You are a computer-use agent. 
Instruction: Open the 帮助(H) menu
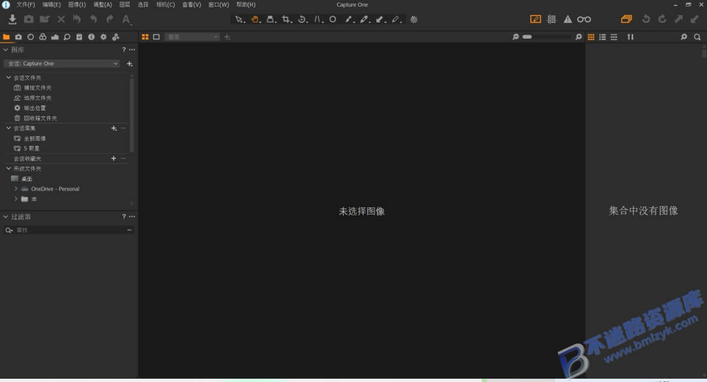(x=245, y=5)
